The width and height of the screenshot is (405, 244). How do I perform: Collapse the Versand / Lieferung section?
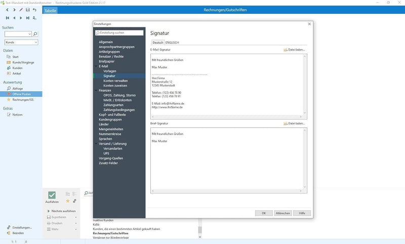coord(95,144)
